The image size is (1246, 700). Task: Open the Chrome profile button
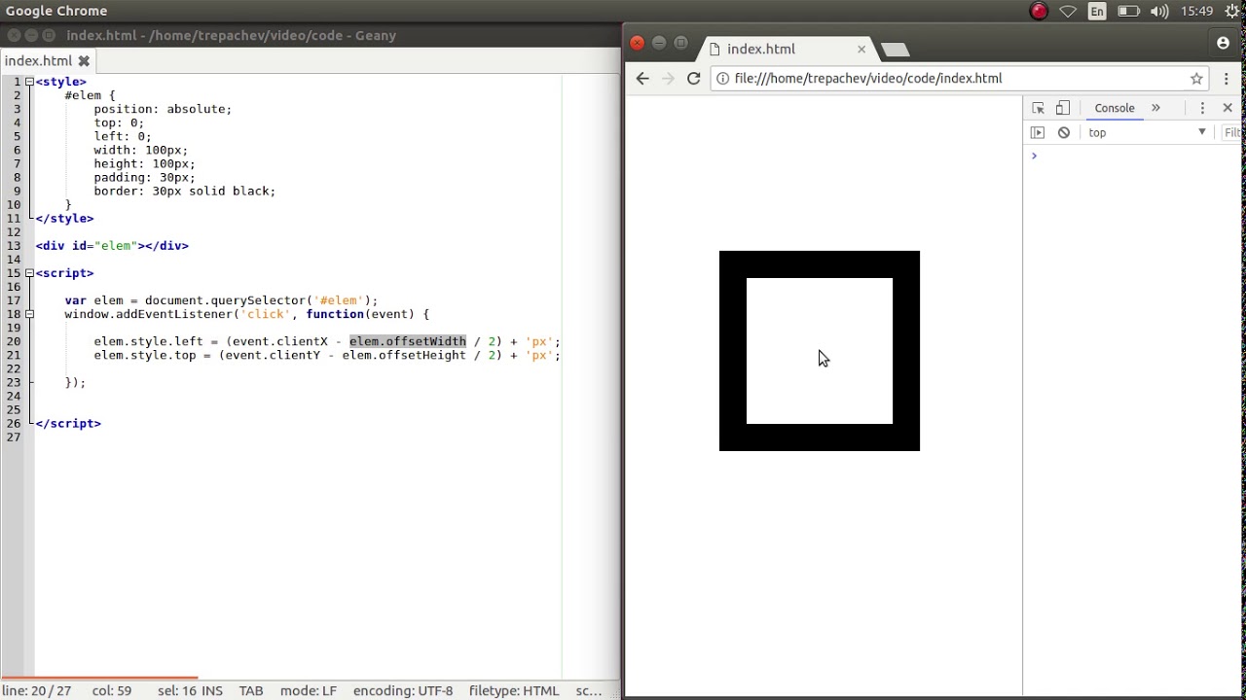[1224, 43]
